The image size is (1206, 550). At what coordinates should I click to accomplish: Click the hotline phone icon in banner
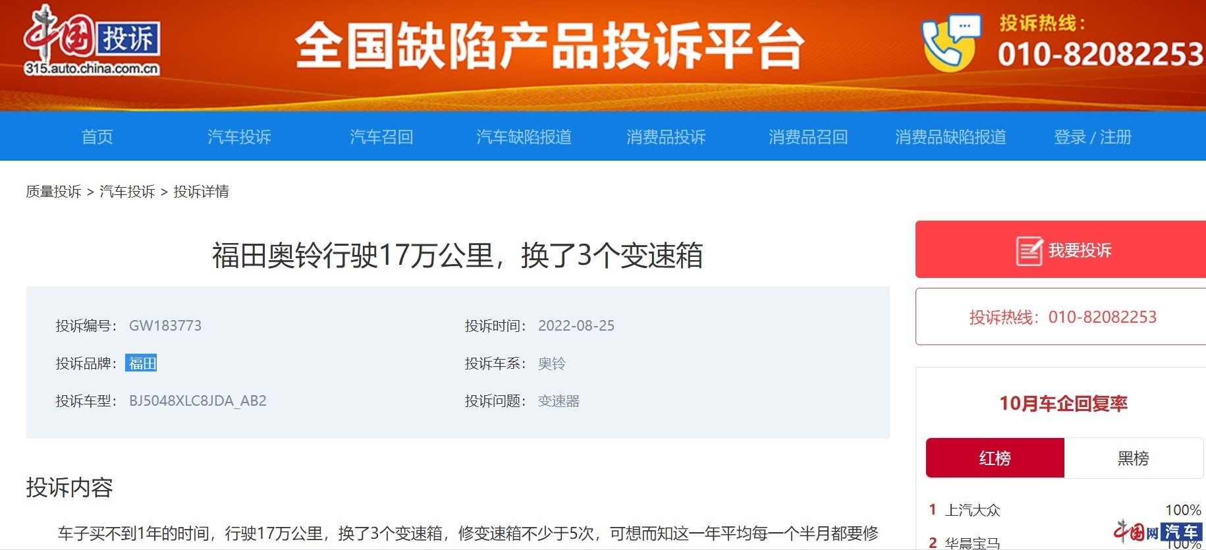pos(951,42)
